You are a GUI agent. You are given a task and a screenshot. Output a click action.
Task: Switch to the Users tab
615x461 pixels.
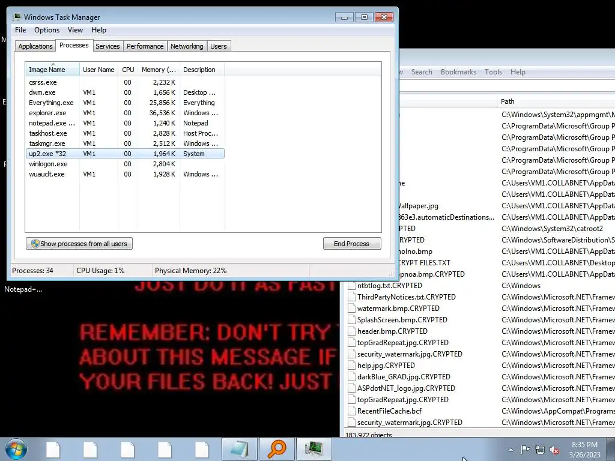tap(218, 46)
